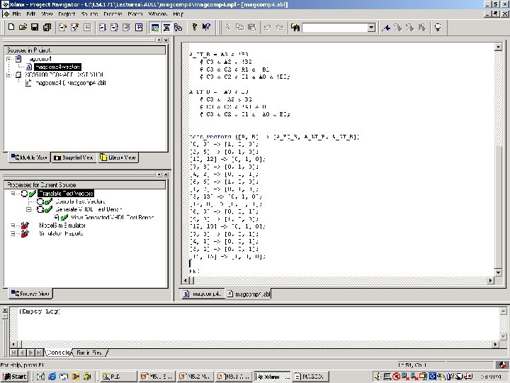Select the Find in Files tab
This screenshot has width=510, height=383.
click(x=89, y=353)
